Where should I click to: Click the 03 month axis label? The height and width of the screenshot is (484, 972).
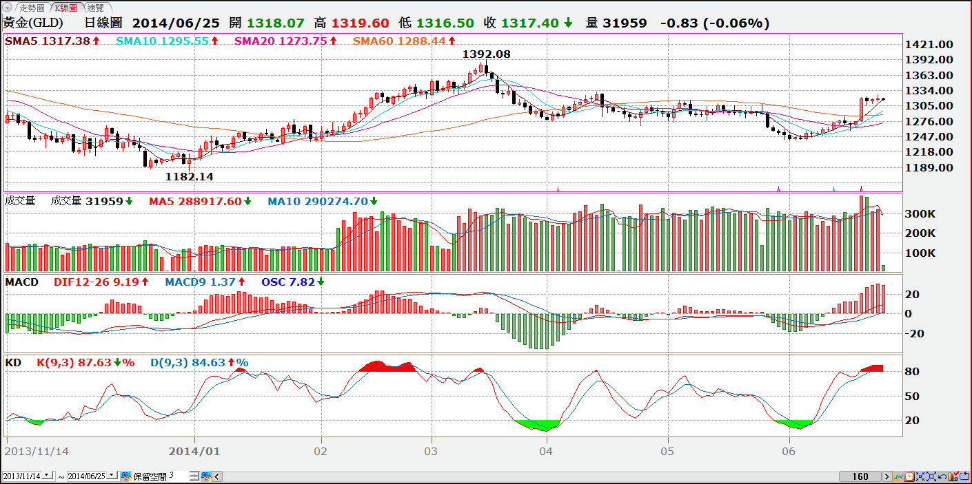(x=432, y=452)
